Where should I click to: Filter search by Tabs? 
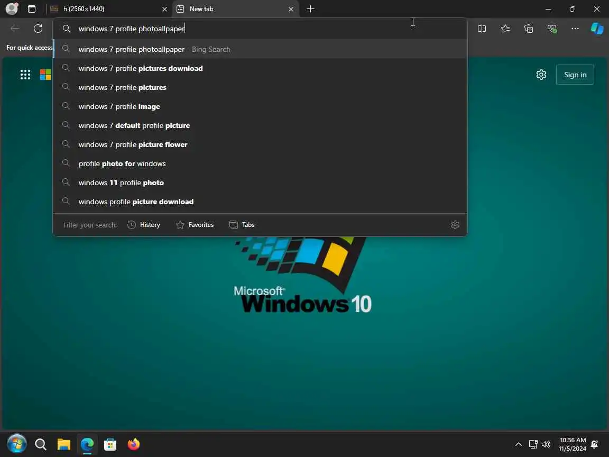(242, 225)
